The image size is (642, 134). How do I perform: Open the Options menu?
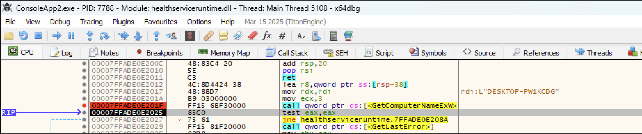point(199,22)
